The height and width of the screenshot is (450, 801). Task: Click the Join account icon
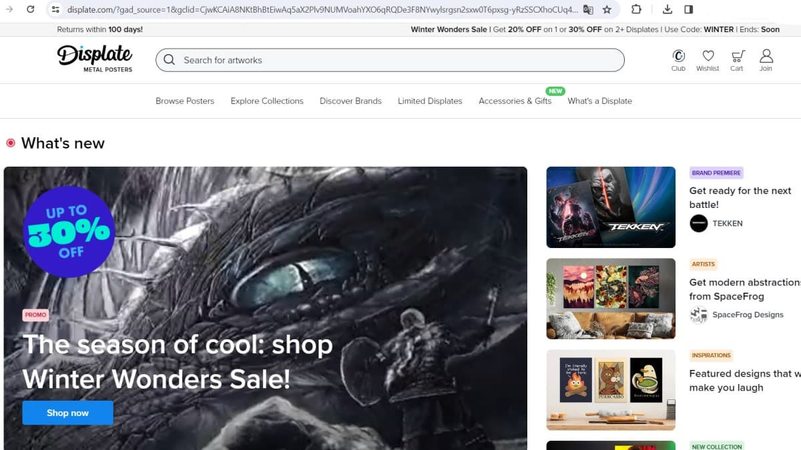[x=766, y=57]
